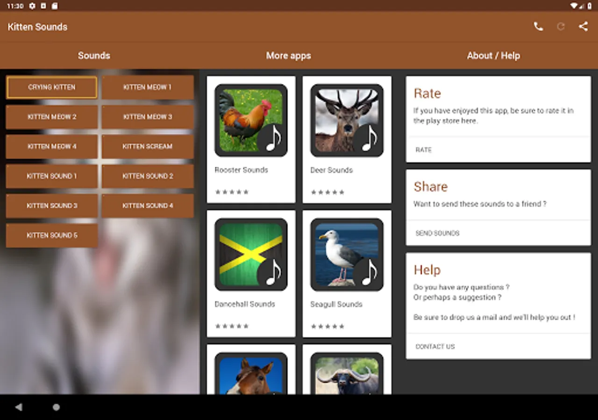Click the Seagull Sounds label
The image size is (598, 420).
336,304
